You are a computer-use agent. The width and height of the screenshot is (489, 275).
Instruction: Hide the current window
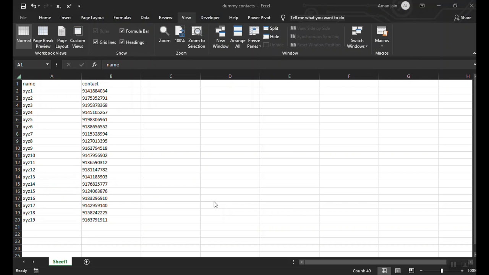(271, 37)
